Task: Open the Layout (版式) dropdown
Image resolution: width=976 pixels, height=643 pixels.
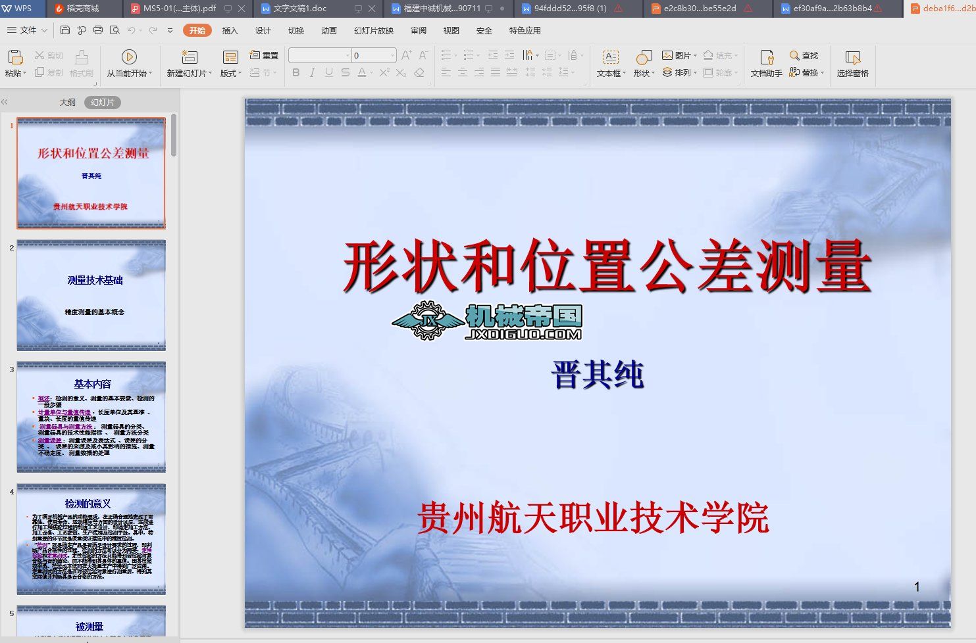Action: click(230, 63)
